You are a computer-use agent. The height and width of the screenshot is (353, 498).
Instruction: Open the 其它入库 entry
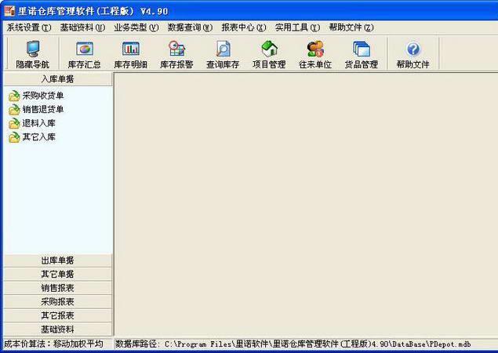click(38, 137)
